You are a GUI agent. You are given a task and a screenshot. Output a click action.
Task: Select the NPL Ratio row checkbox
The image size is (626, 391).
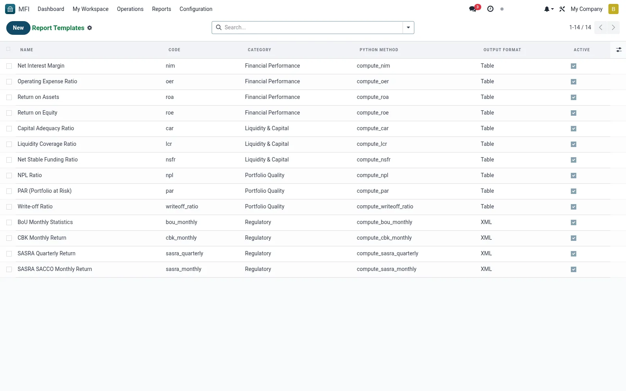[x=9, y=176]
